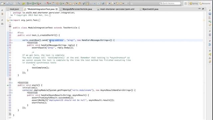The image size is (213, 120).
Task: Click the override marker at line 60
Action: coord(8,95)
